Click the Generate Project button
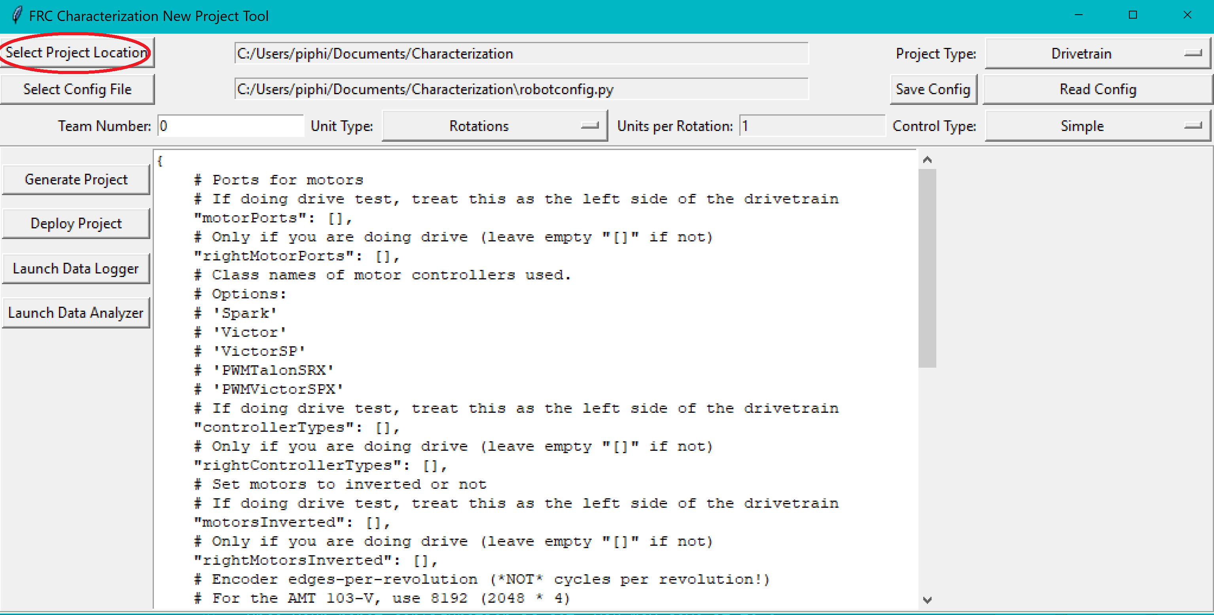 (76, 179)
